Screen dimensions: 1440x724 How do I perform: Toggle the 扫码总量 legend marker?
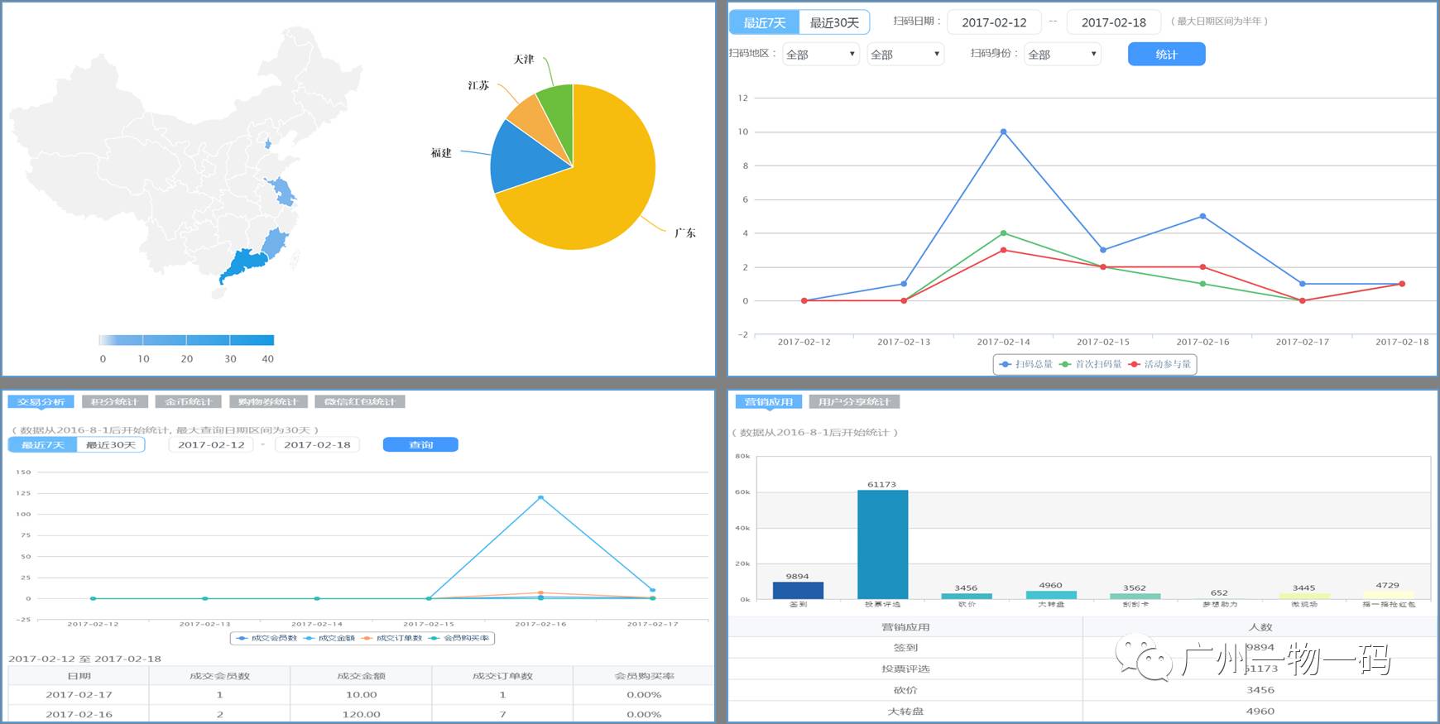[x=1006, y=364]
